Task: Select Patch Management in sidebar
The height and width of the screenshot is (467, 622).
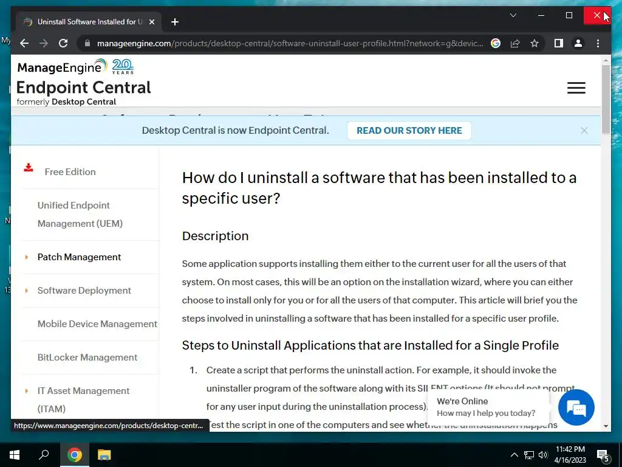Action: point(79,257)
